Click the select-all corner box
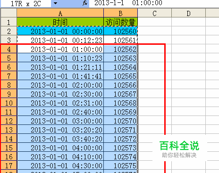Image resolution: width=219 pixels, height=173 pixels. 9,13
